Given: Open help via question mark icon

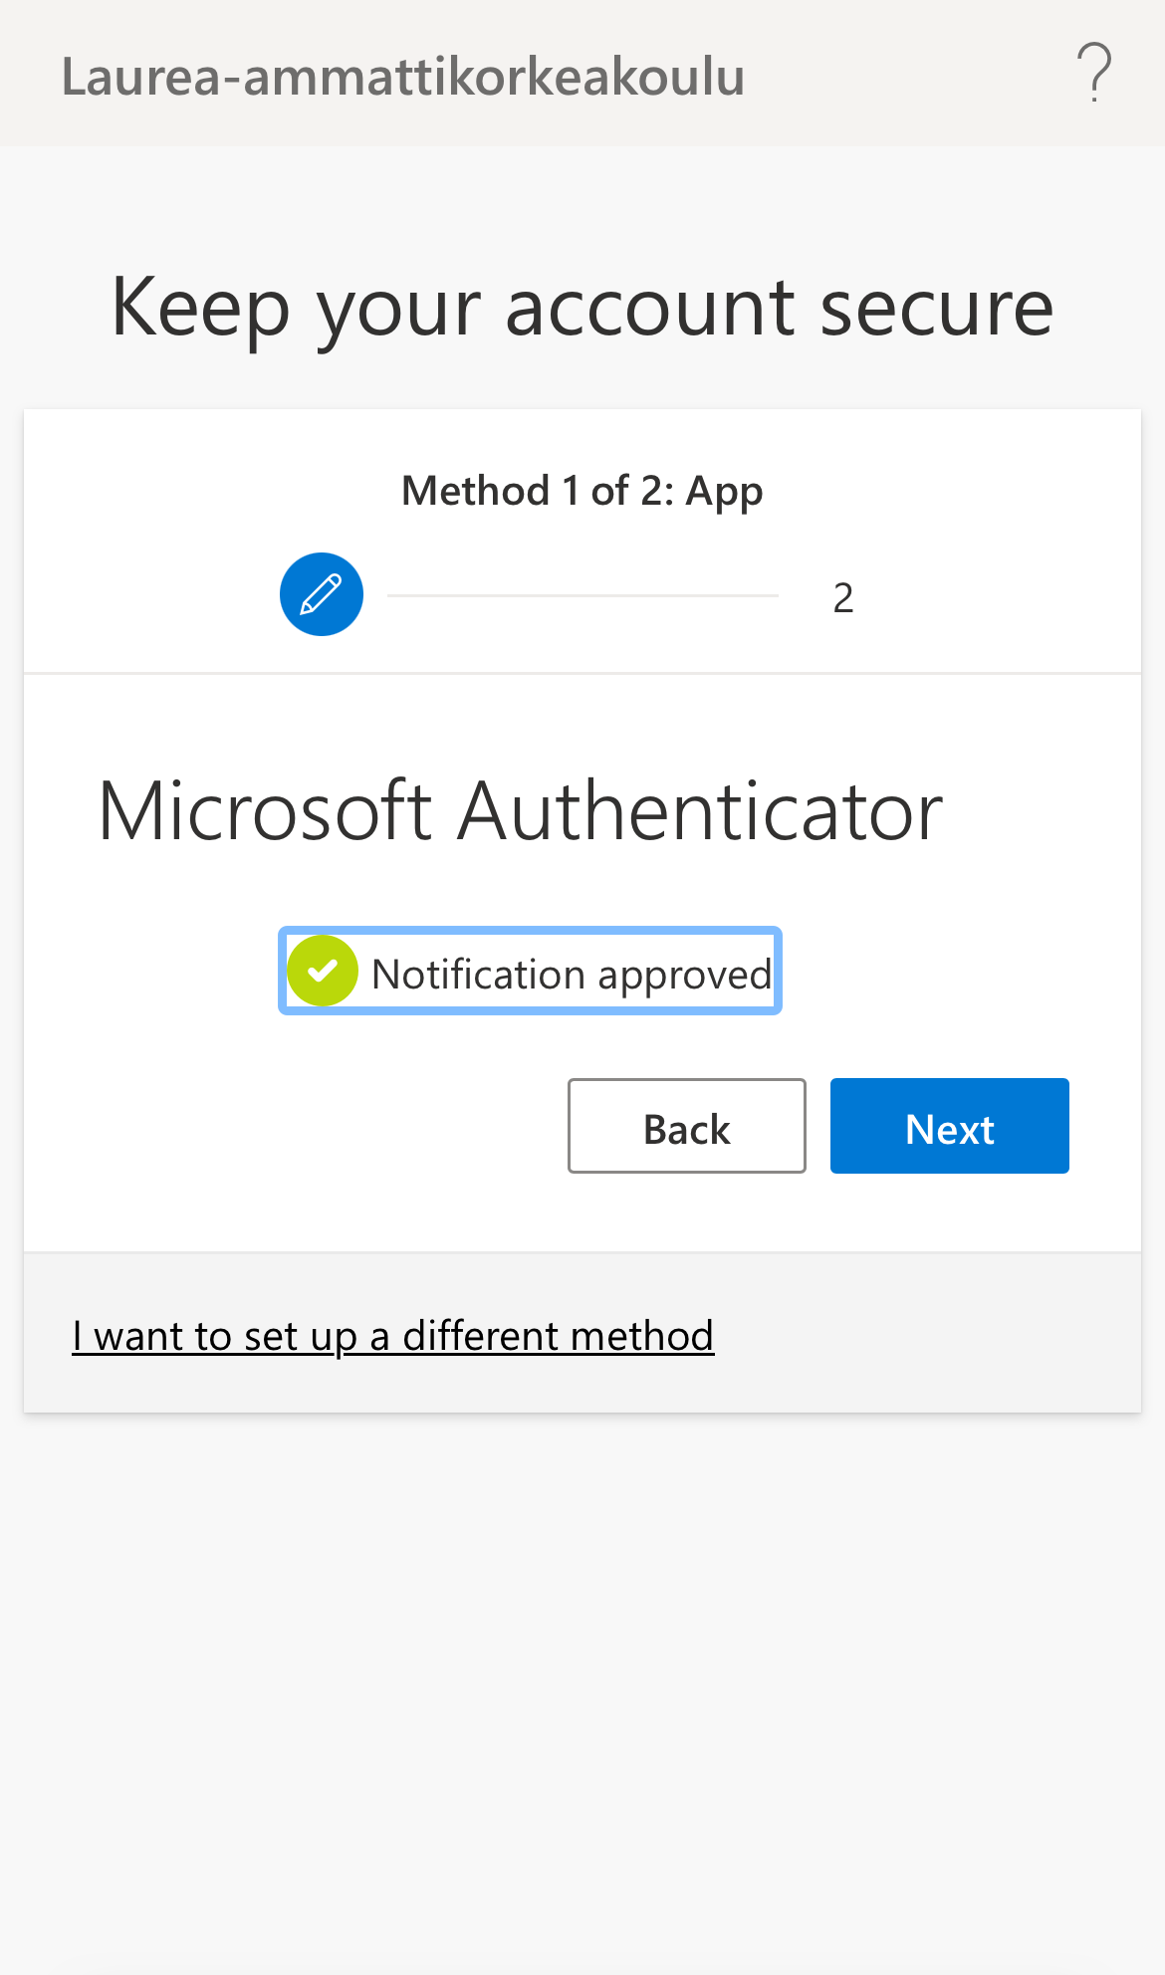Looking at the screenshot, I should 1093,74.
